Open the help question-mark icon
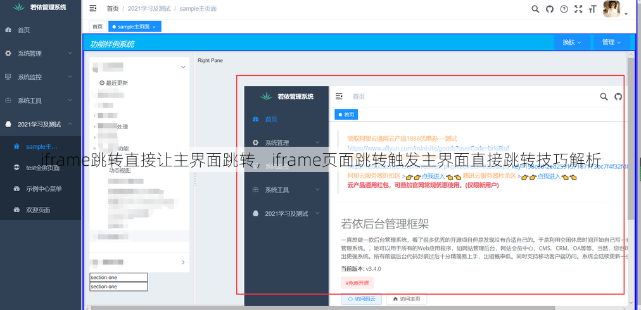The height and width of the screenshot is (310, 641). click(x=564, y=9)
